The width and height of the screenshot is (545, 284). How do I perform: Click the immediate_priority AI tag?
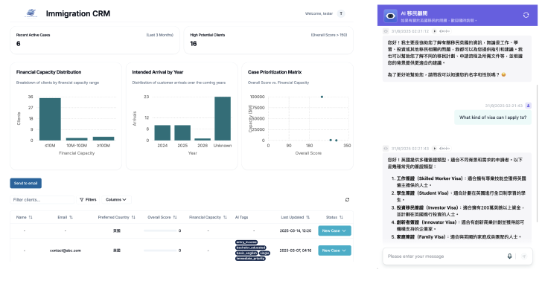(x=250, y=259)
